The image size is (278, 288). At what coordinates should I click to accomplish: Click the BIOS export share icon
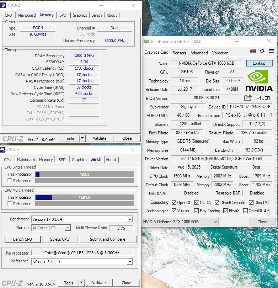coord(248,98)
